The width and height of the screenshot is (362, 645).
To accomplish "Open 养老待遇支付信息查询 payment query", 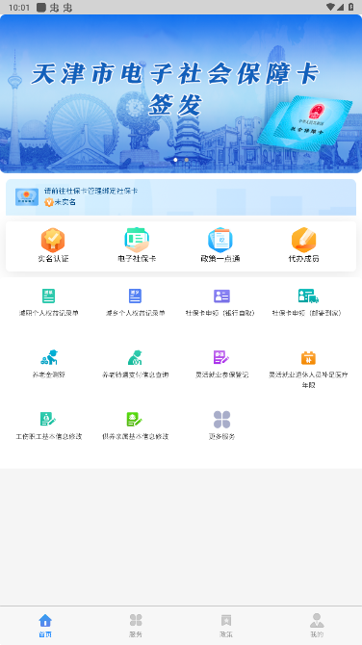I will [x=136, y=364].
